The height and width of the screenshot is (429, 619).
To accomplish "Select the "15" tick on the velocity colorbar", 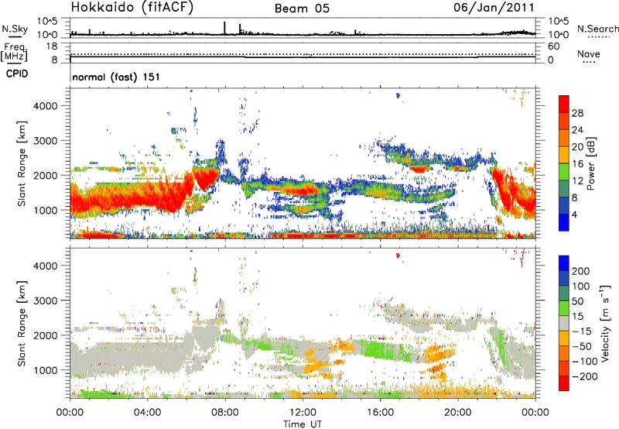I will coord(577,317).
